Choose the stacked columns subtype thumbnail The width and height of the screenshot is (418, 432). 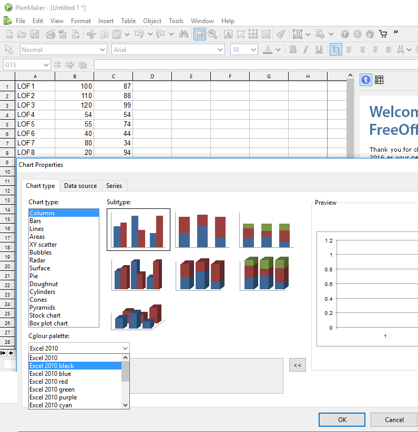click(x=202, y=230)
